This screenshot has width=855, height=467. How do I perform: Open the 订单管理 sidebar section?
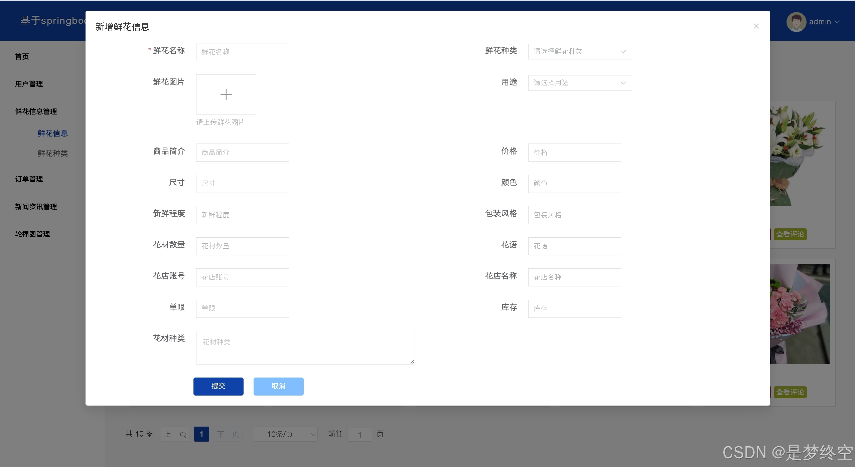point(29,179)
